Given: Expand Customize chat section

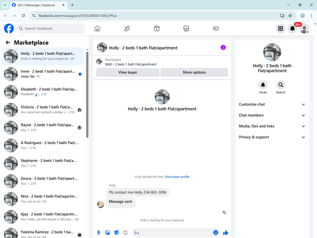Looking at the screenshot, I should (272, 104).
